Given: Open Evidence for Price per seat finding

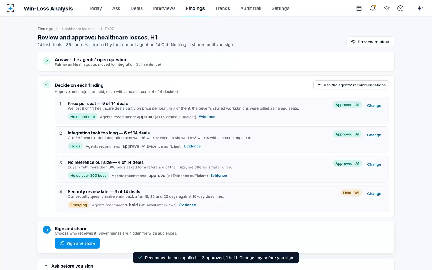Looking at the screenshot, I should (x=207, y=117).
